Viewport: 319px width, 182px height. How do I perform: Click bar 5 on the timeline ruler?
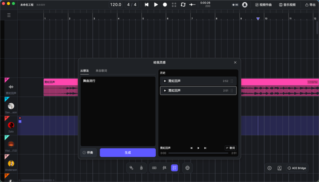tap(143, 19)
